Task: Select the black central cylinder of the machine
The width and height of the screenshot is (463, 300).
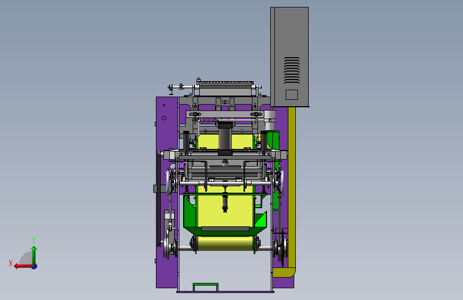Action: 225,138
